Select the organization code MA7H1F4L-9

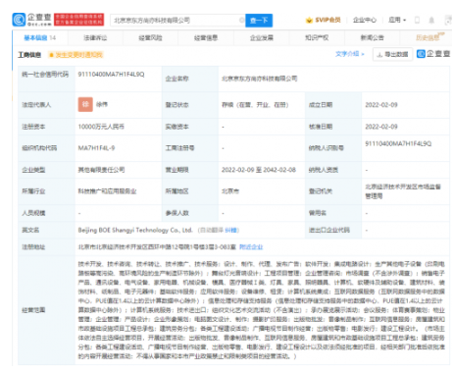coord(96,148)
